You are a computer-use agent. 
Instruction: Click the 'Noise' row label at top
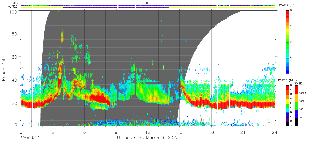click(x=15, y=5)
